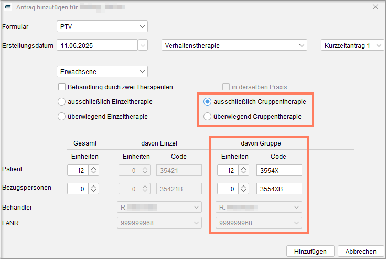This screenshot has height=259, width=386.
Task: Click the Bezugspersonen Gruppe Einheiten stepper arrows
Action: 243,189
